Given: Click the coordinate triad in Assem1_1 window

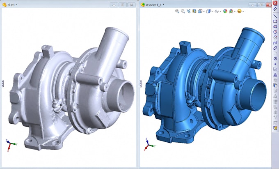Looking at the screenshot, I should coord(149,145).
